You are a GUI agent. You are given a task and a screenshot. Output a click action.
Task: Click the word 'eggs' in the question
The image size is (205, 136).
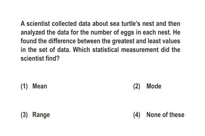pos(127,33)
